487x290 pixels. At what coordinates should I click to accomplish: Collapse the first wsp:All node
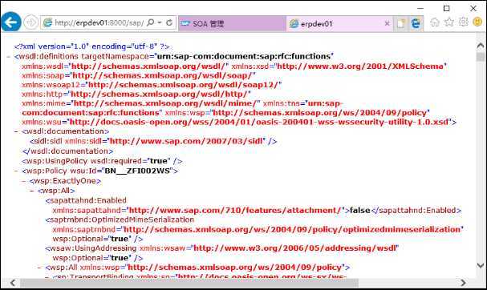[x=31, y=191]
